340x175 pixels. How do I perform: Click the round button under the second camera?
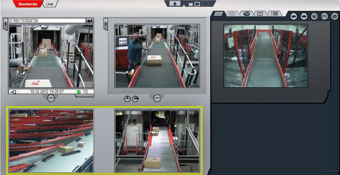coord(157,98)
